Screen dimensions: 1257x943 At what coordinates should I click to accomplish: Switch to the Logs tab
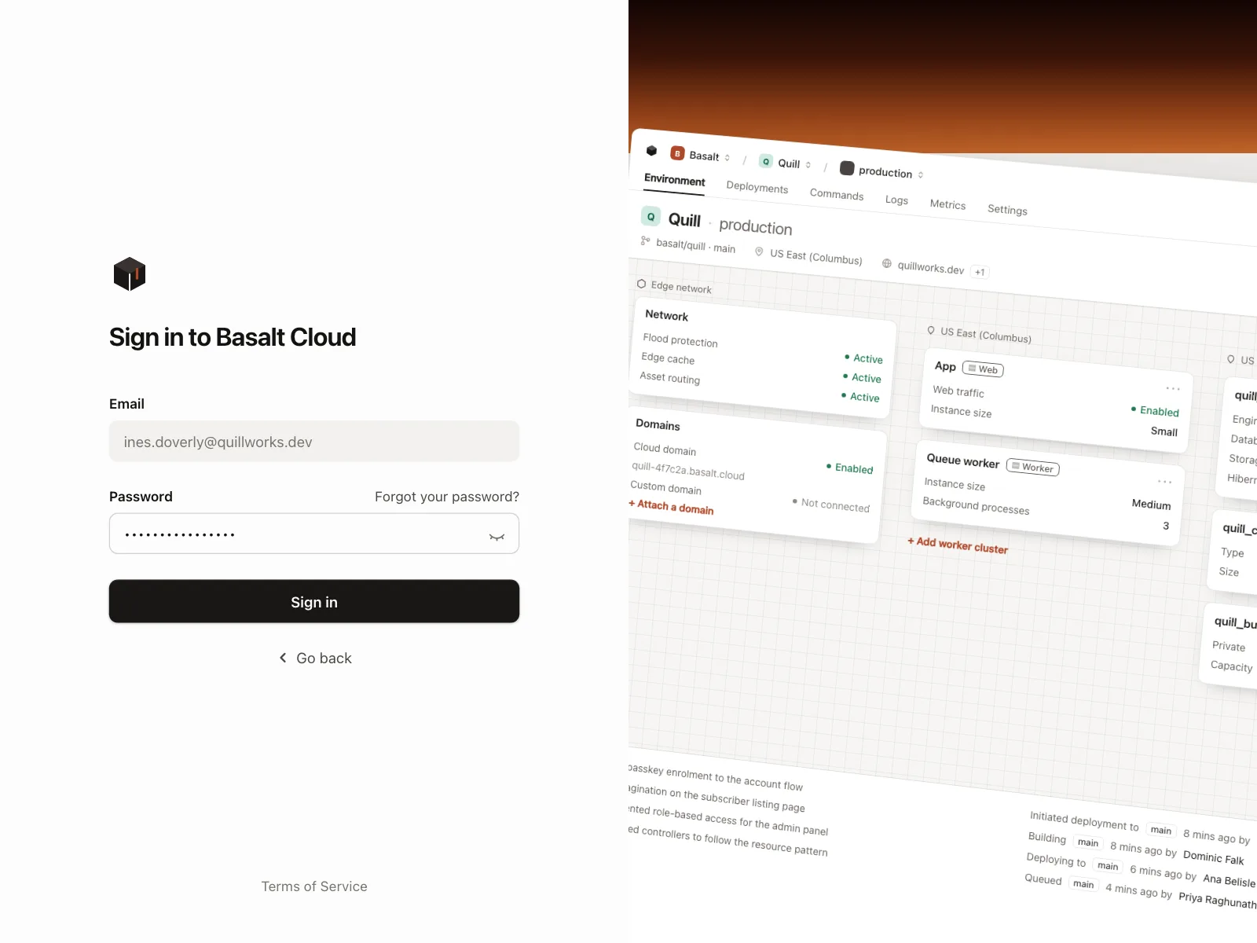[x=896, y=200]
